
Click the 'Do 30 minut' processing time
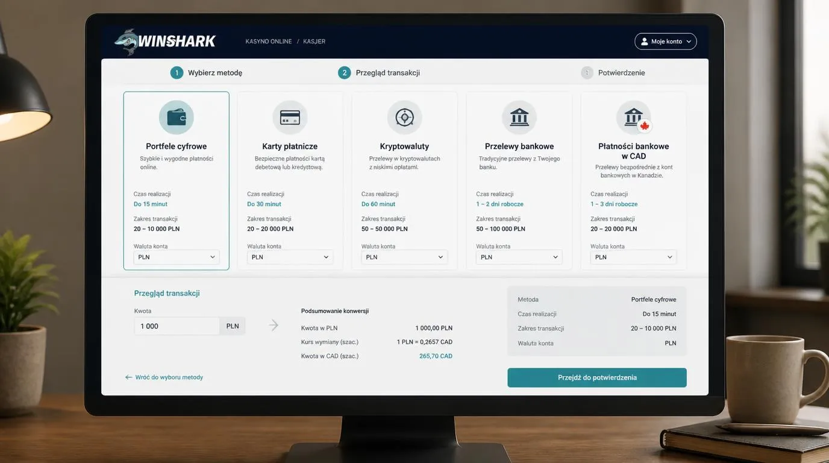[x=264, y=204]
